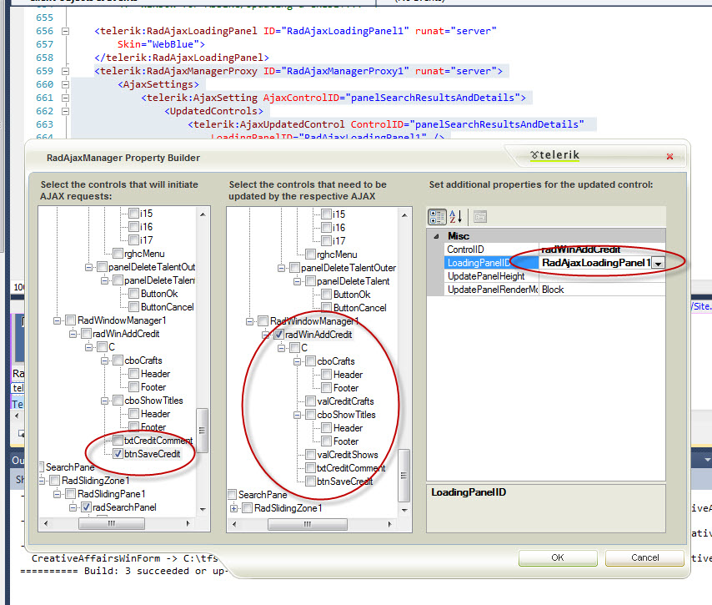The image size is (712, 605).
Task: Check i15 checkbox in the left tree
Action: pos(134,213)
